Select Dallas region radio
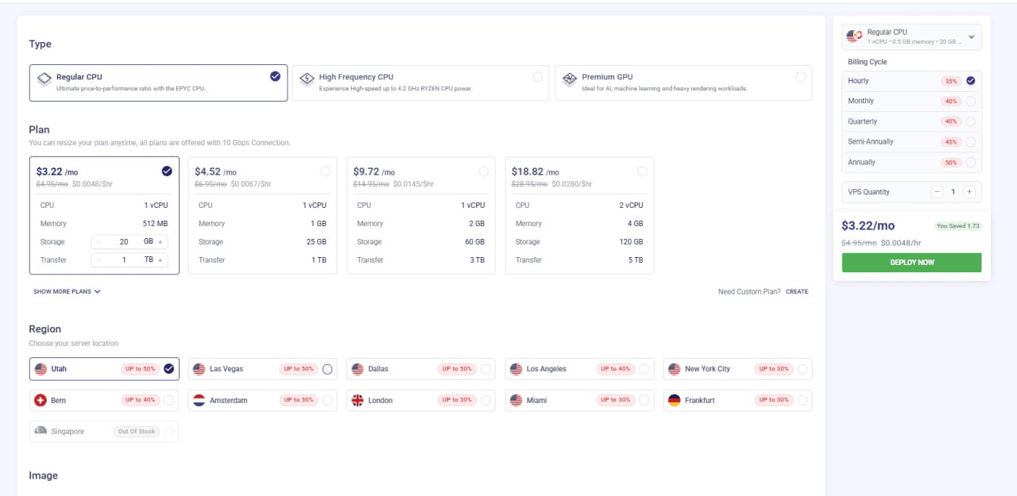 (485, 369)
